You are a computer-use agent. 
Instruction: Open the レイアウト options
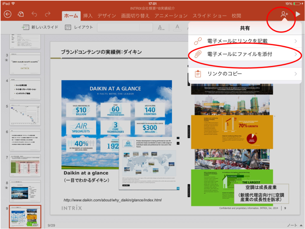pos(79,27)
